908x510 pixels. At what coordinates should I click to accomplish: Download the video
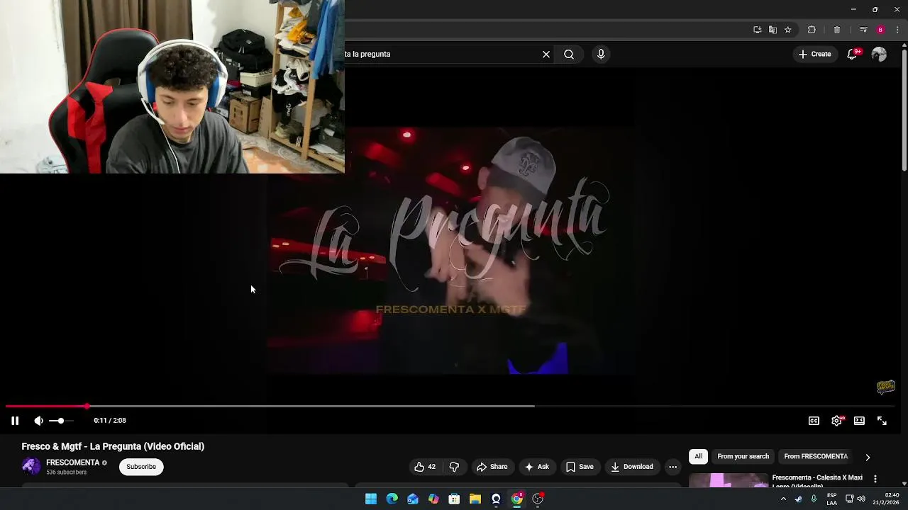pos(632,467)
